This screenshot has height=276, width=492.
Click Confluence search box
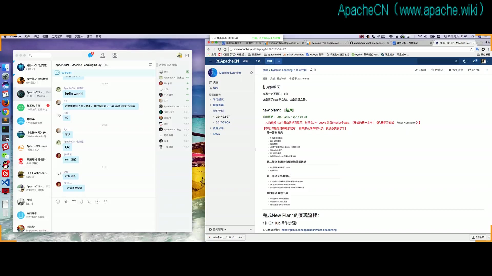click(438, 61)
